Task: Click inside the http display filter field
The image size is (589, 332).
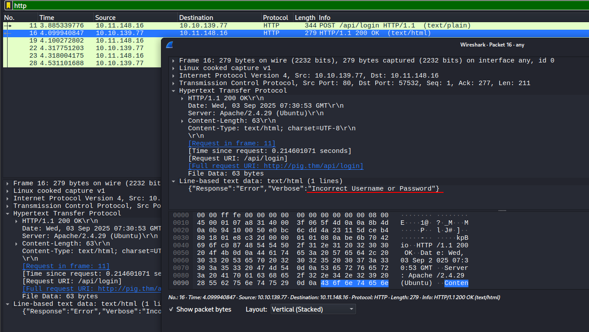Action: tap(266, 6)
